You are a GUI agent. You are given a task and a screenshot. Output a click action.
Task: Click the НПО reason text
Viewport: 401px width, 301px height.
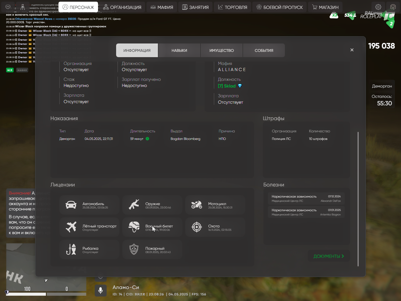[222, 139]
